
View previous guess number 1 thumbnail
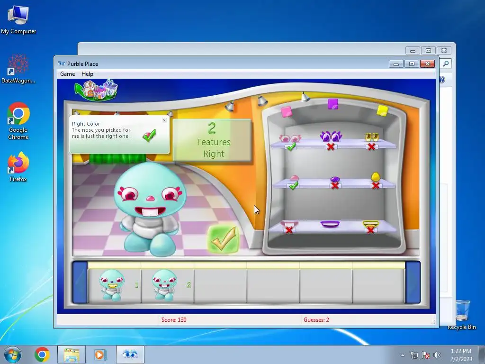(x=112, y=285)
